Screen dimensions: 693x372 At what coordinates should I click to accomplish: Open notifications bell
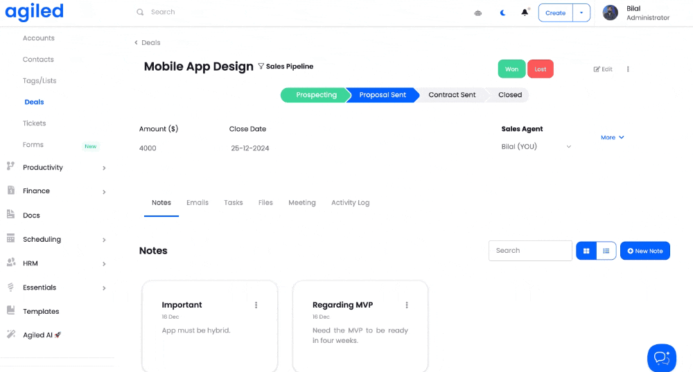tap(525, 12)
